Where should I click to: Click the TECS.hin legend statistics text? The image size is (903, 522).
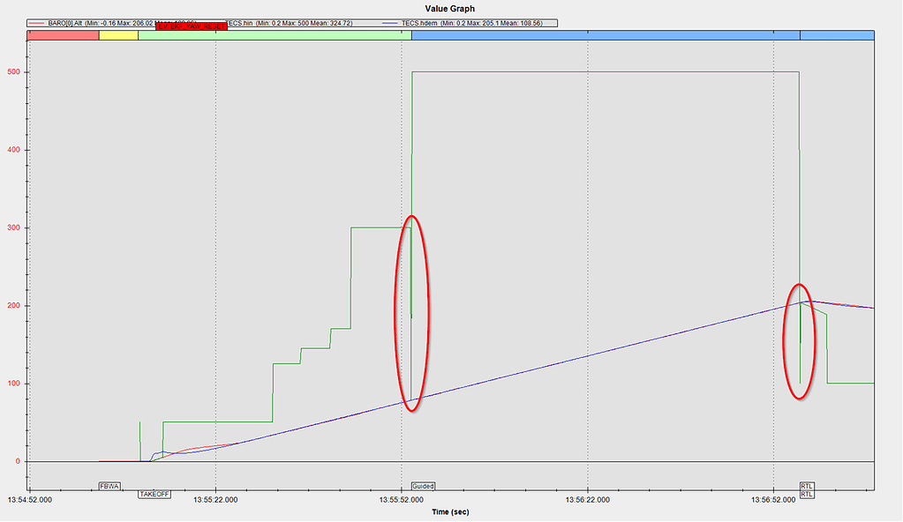click(x=290, y=23)
